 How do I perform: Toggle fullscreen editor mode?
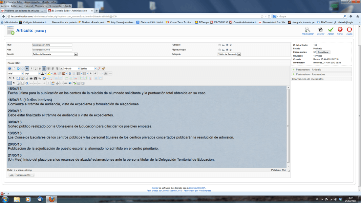pos(18,78)
